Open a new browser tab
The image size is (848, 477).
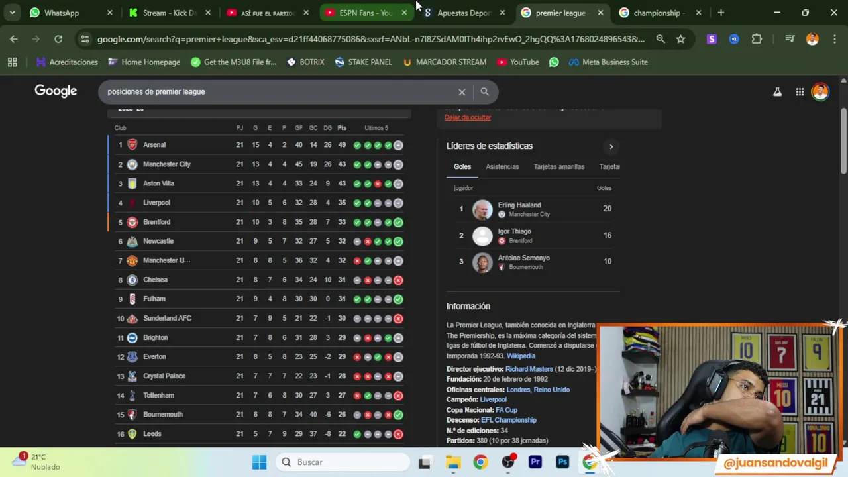click(x=721, y=13)
